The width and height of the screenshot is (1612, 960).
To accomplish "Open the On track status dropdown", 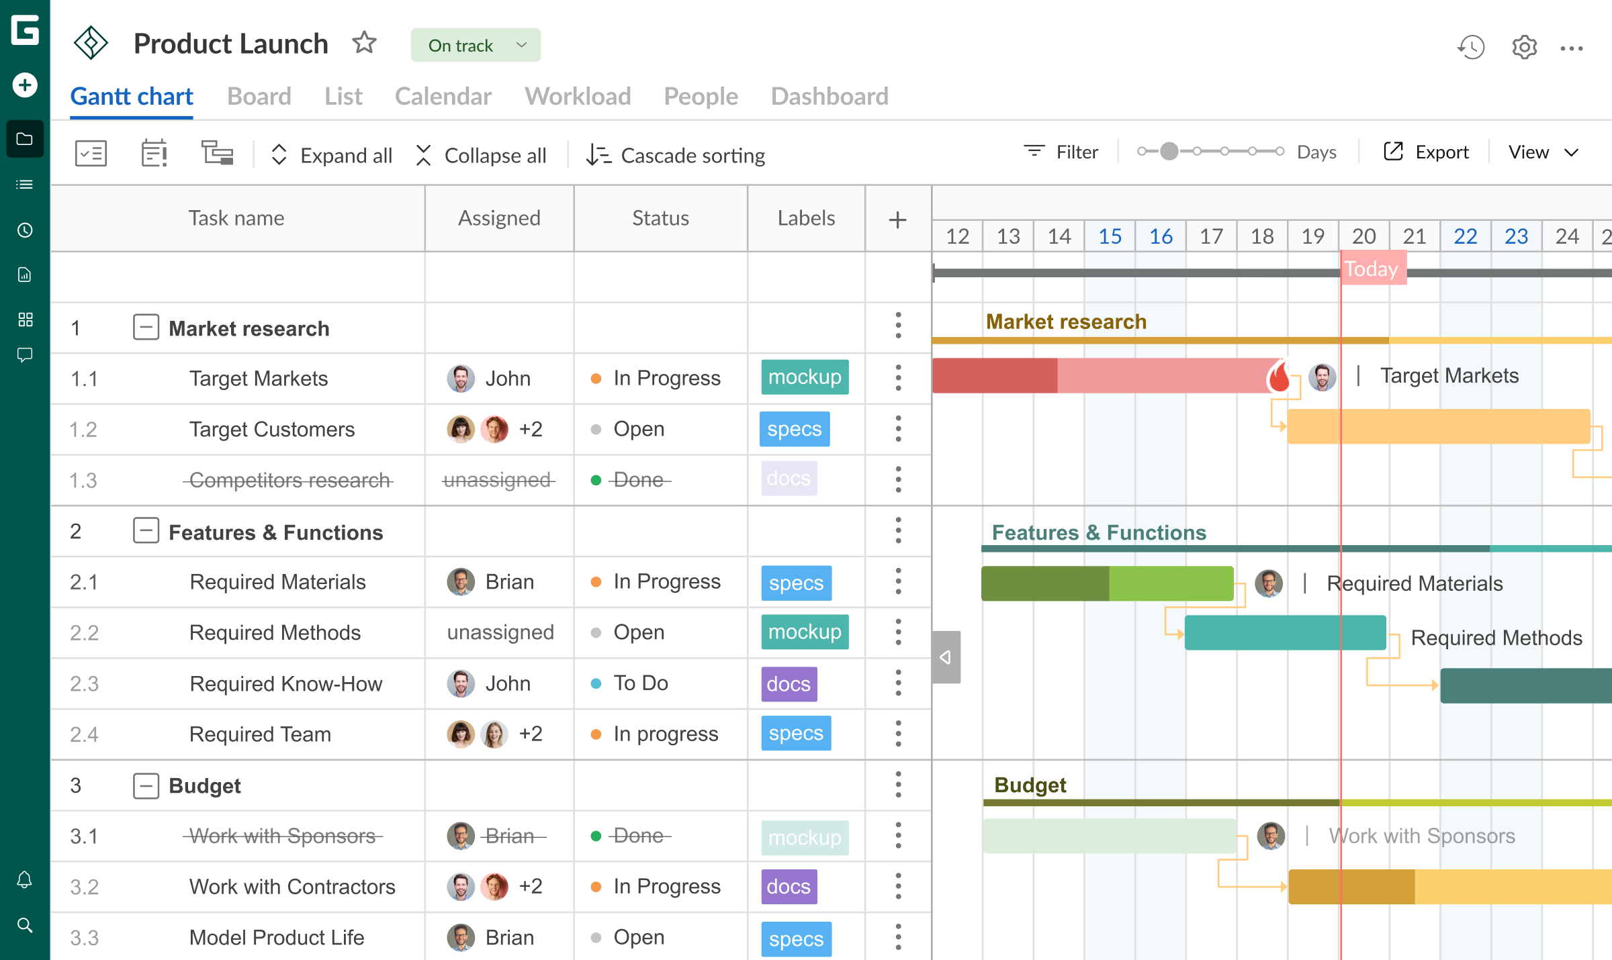I will point(476,45).
